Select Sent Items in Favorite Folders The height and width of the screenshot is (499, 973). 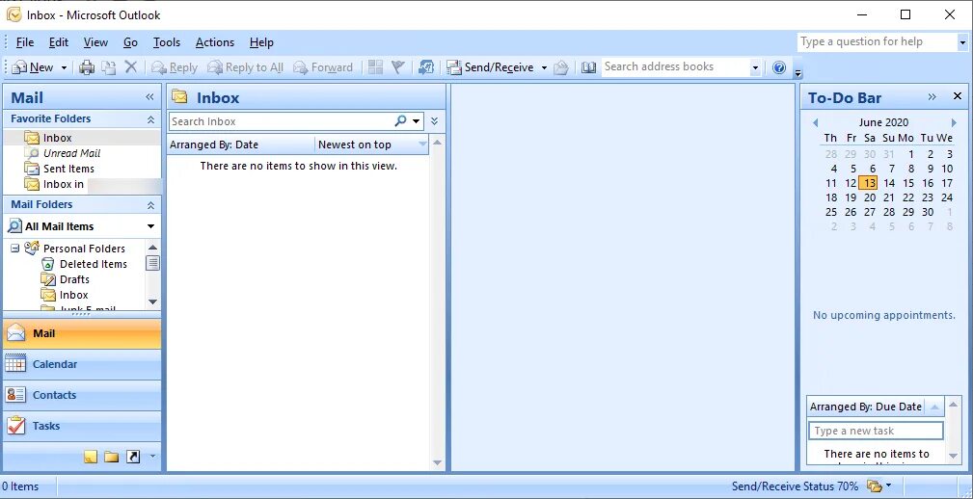[x=68, y=169]
